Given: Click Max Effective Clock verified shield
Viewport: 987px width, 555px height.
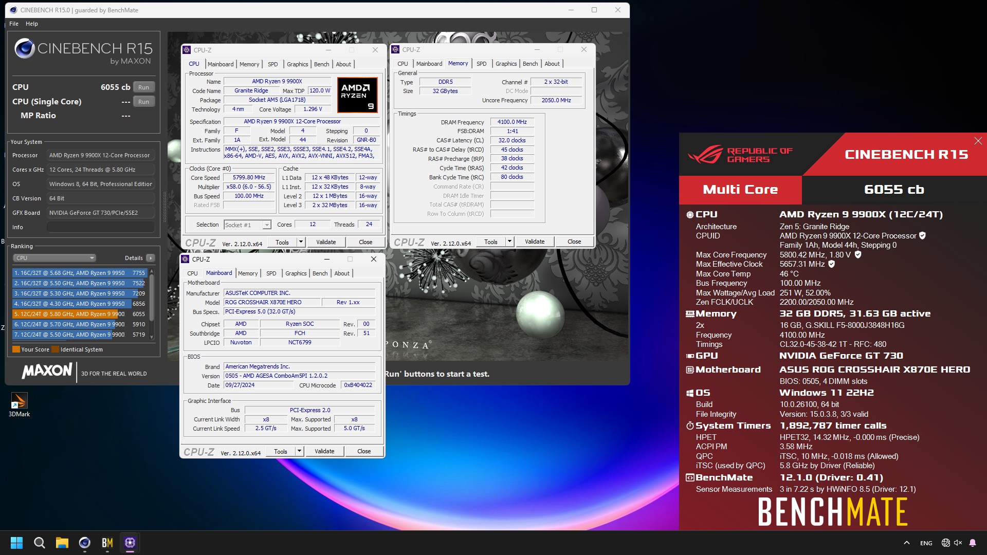Looking at the screenshot, I should click(x=832, y=264).
